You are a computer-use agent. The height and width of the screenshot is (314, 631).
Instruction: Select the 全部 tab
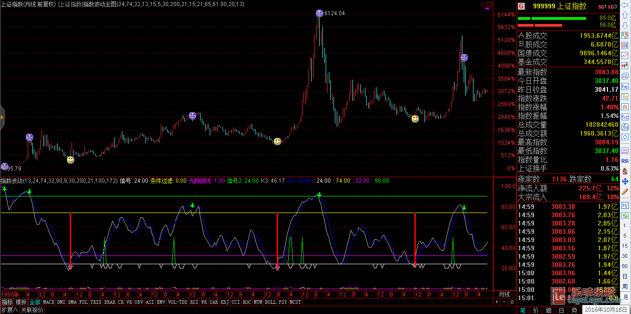point(35,302)
